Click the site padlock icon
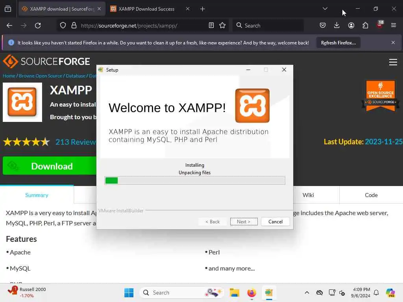Image resolution: width=403 pixels, height=302 pixels. click(74, 26)
